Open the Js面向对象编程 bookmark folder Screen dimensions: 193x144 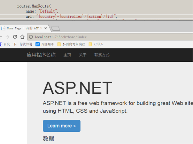tap(71, 44)
